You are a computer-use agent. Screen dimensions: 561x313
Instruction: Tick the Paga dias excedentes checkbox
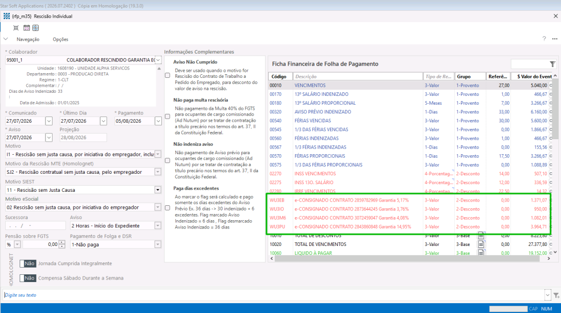[168, 208]
